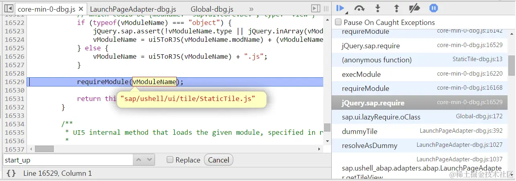This screenshot has height=181, width=516.
Task: Open the core-min-0-dbg.js:16220 source link
Action: 470,74
